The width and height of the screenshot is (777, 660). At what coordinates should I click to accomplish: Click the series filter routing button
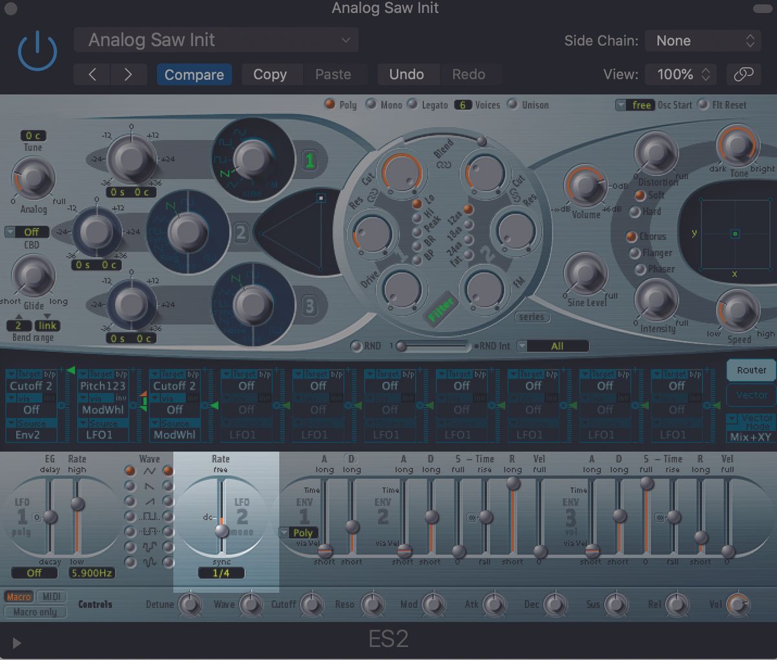tap(532, 317)
